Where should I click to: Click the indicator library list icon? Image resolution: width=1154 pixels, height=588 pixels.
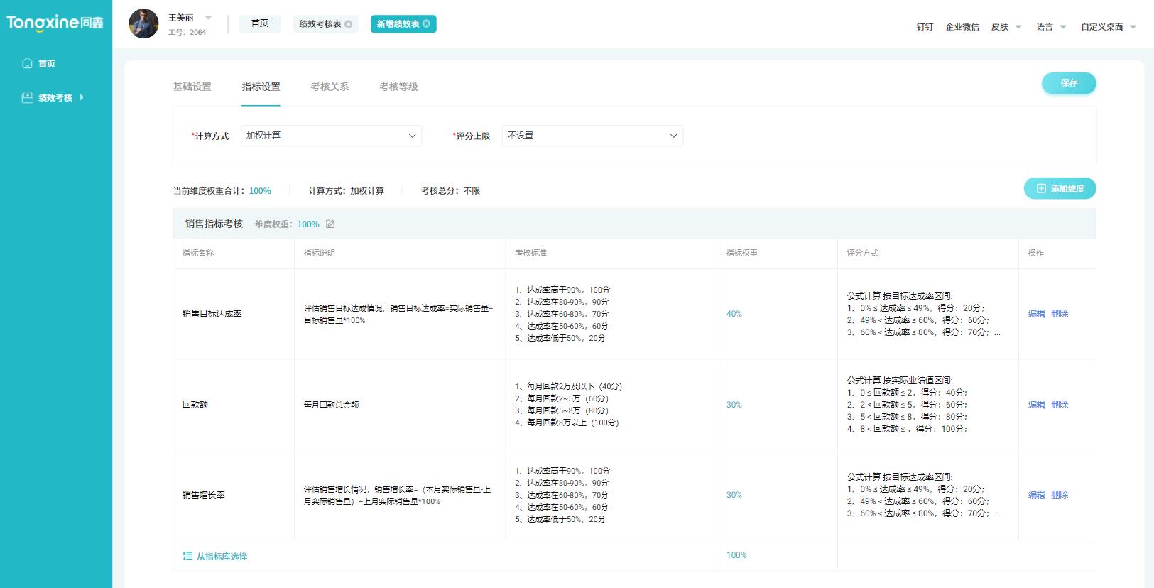click(187, 556)
